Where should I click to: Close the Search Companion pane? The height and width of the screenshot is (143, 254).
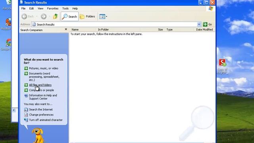coord(66,29)
